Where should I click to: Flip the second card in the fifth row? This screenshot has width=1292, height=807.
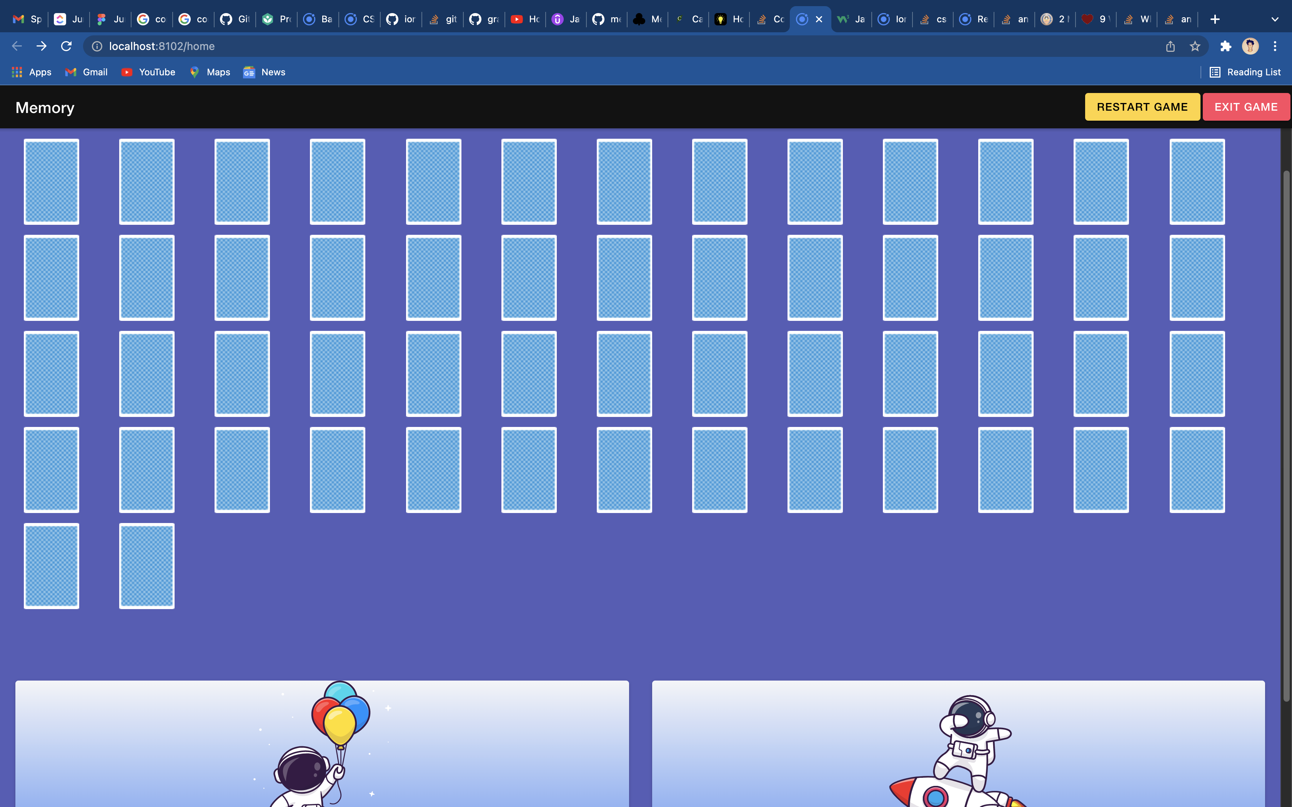(x=147, y=566)
